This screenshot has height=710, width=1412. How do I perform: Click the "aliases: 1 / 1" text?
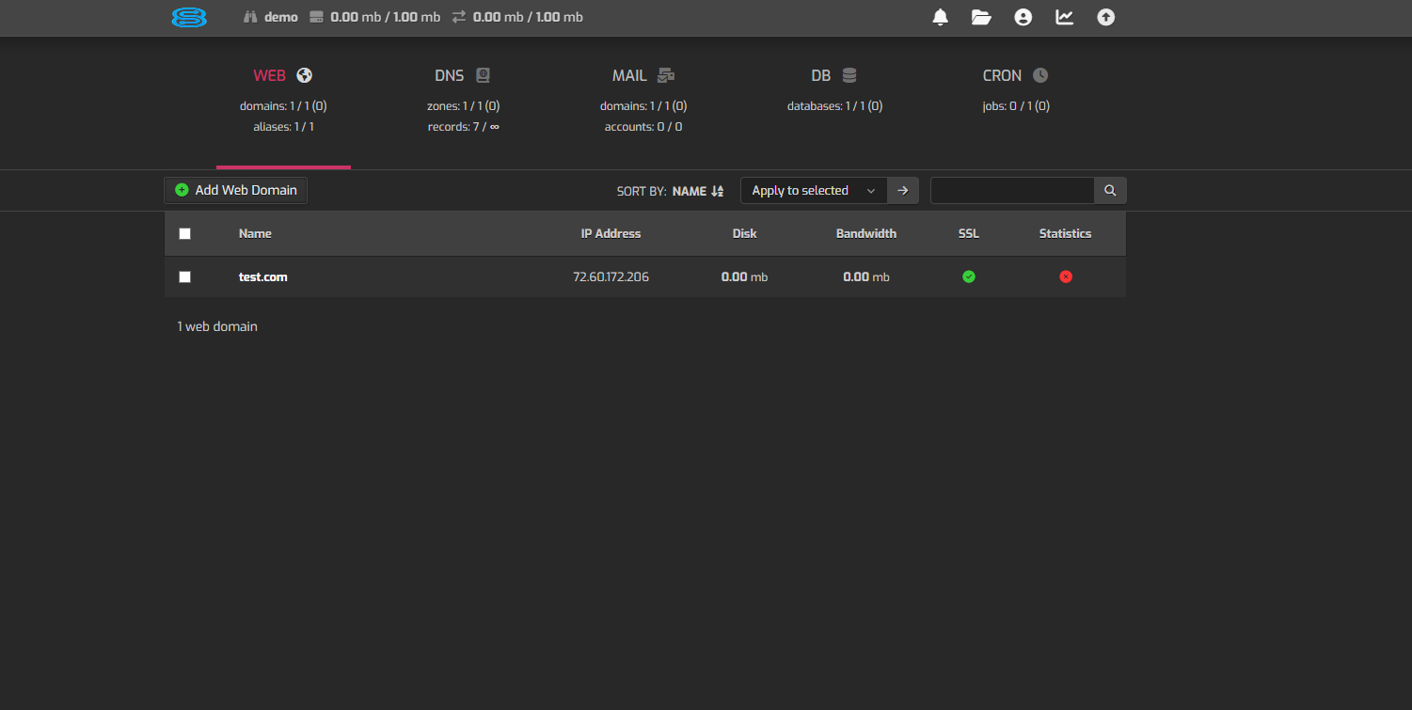pyautogui.click(x=283, y=126)
